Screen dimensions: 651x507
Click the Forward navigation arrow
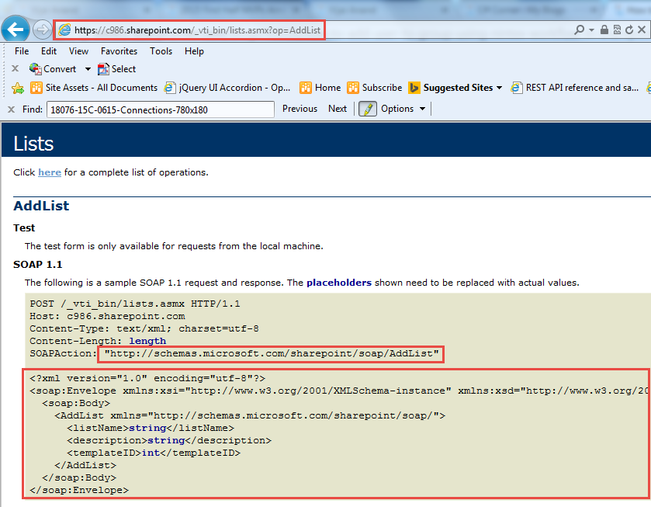[x=42, y=30]
